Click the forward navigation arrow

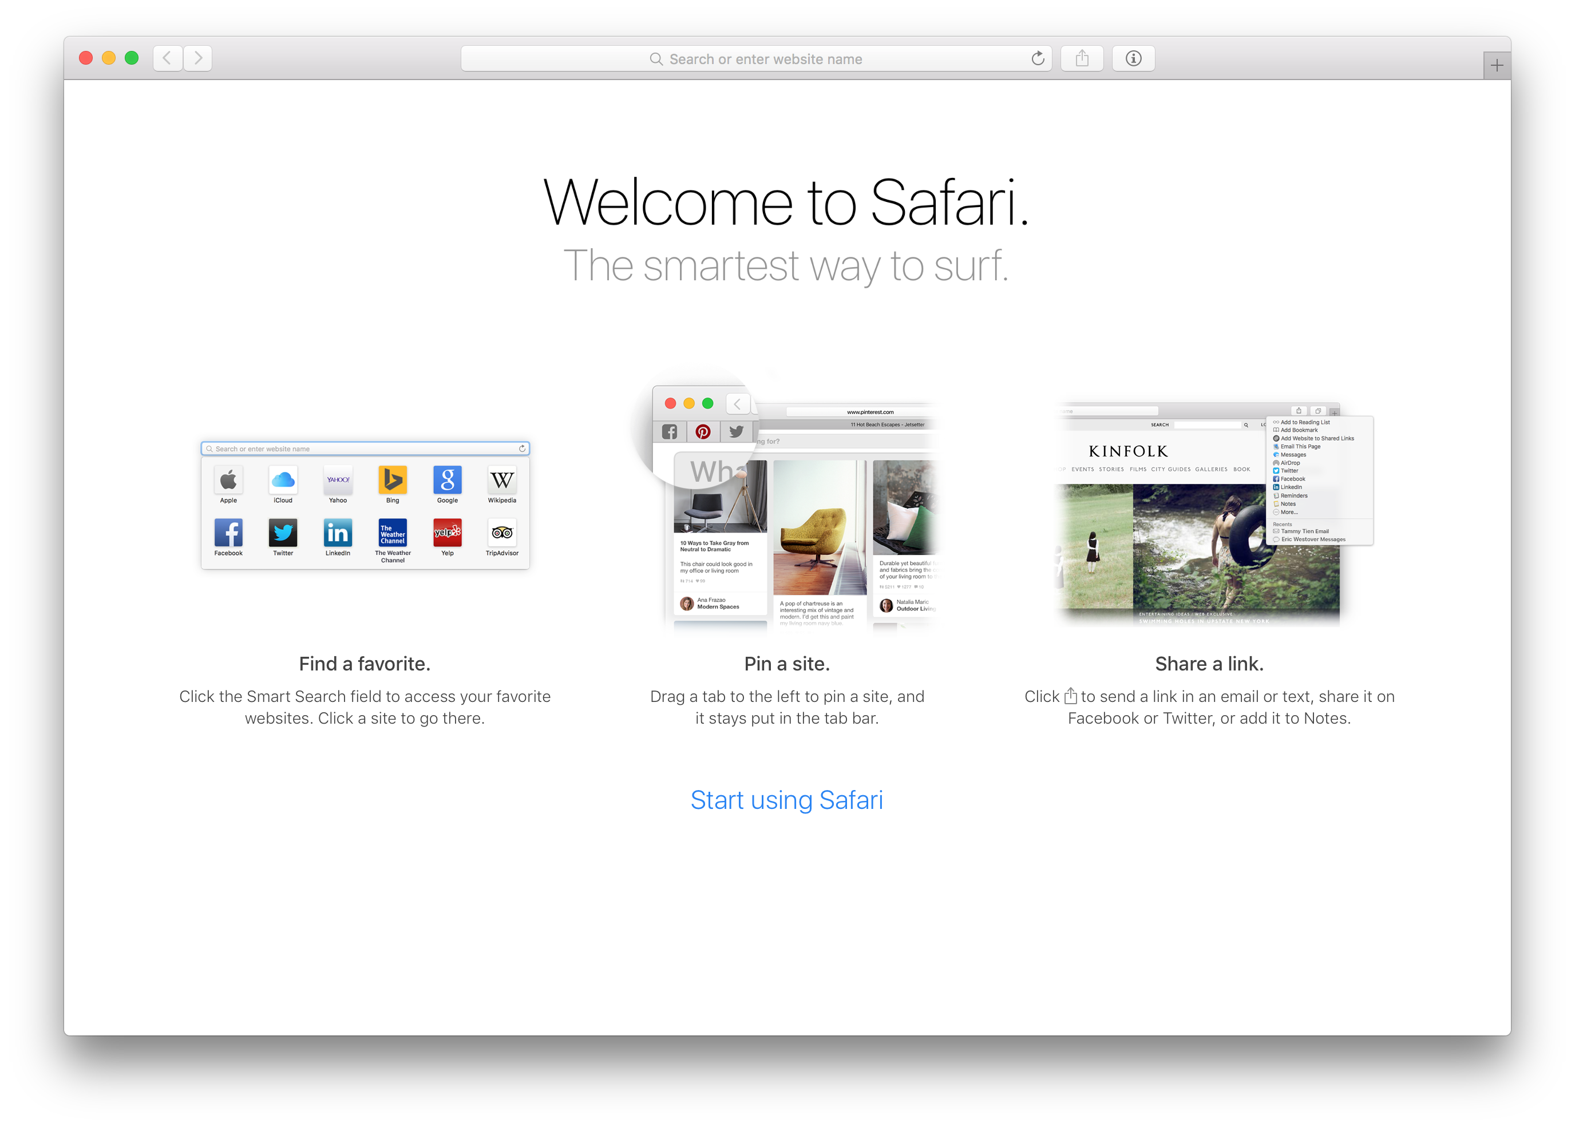pyautogui.click(x=197, y=57)
